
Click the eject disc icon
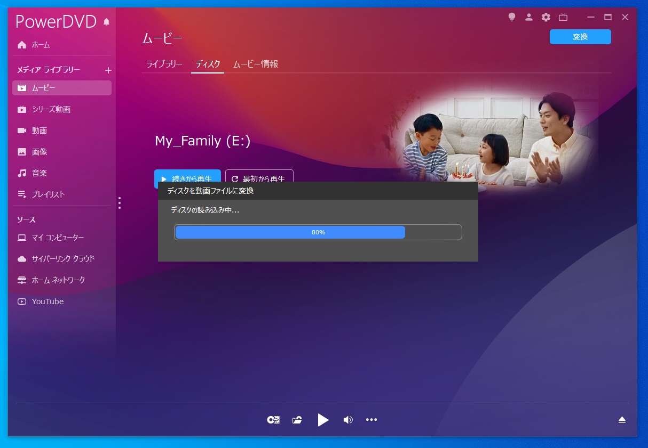(622, 420)
